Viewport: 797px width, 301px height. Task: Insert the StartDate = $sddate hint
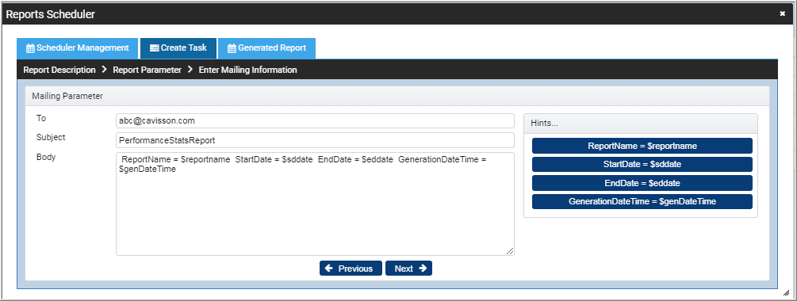coord(642,165)
